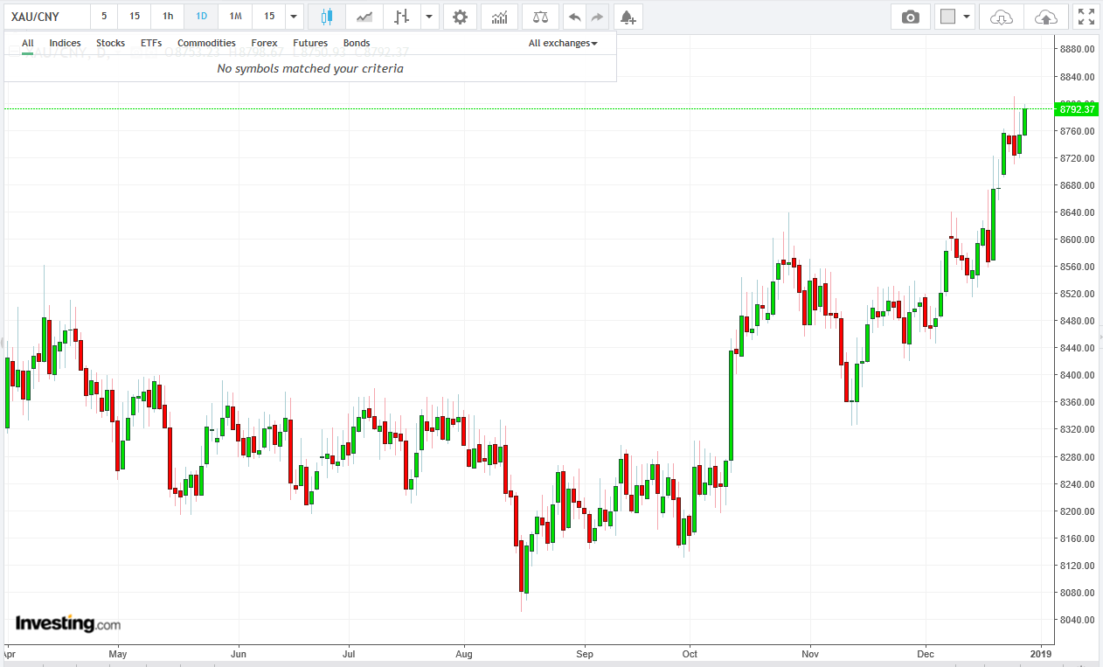
Task: Select the bar chart style icon
Action: pos(401,17)
